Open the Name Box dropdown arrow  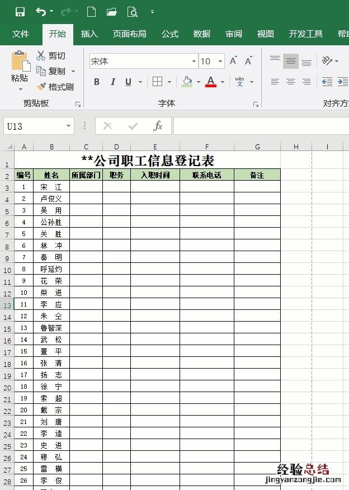click(x=68, y=126)
